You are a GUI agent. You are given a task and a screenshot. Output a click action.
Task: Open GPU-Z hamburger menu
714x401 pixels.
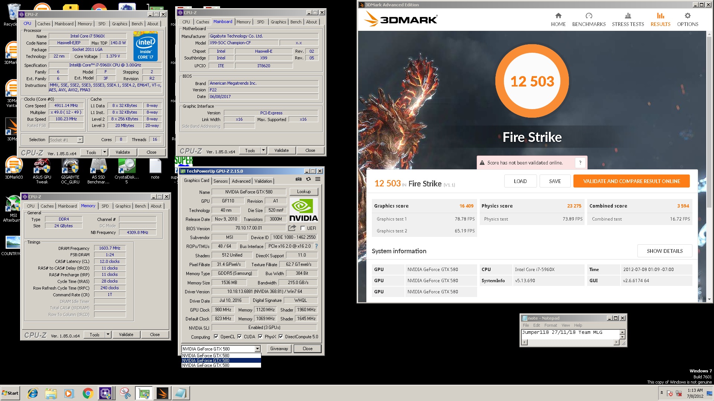318,179
